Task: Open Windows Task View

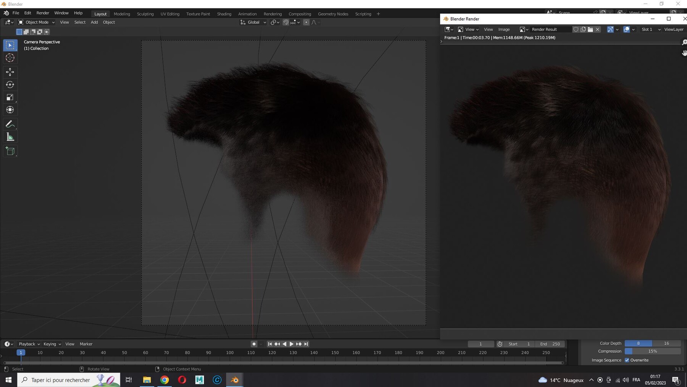Action: coord(129,380)
